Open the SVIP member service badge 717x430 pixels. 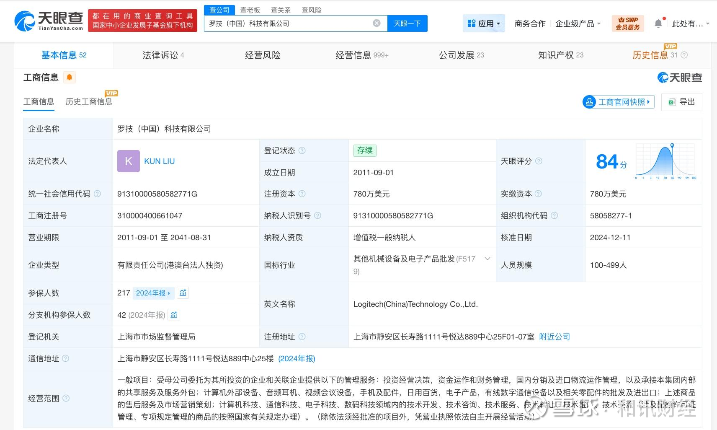click(627, 23)
